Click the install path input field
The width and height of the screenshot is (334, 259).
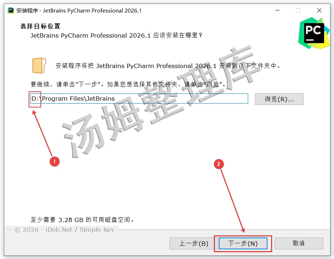(x=139, y=99)
